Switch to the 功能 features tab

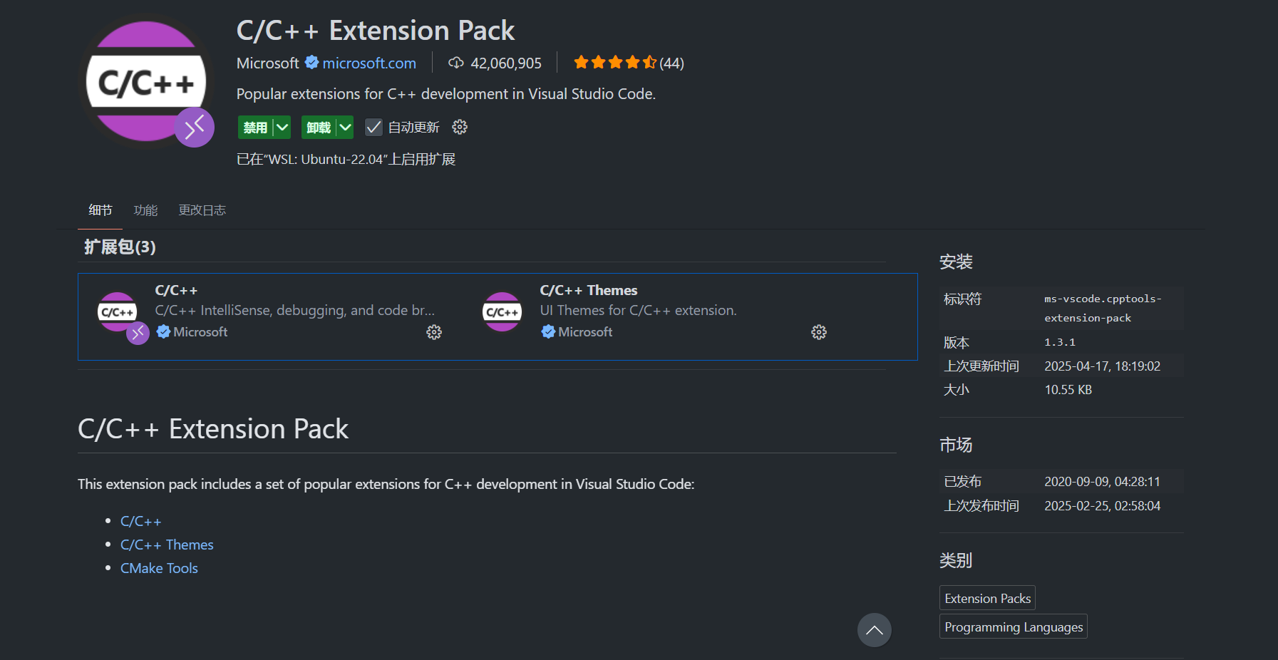coord(145,210)
